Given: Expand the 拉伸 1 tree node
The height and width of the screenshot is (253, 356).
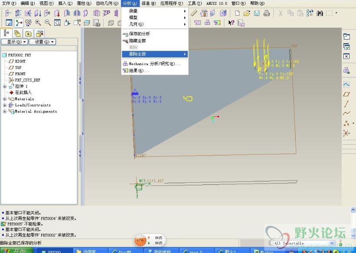Looking at the screenshot, I should pyautogui.click(x=5, y=86).
